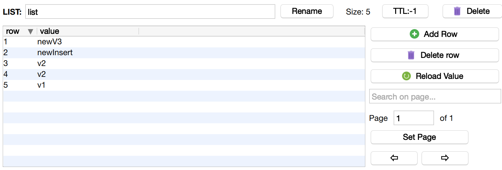Image resolution: width=502 pixels, height=170 pixels.
Task: Click the Rename button
Action: click(x=307, y=11)
